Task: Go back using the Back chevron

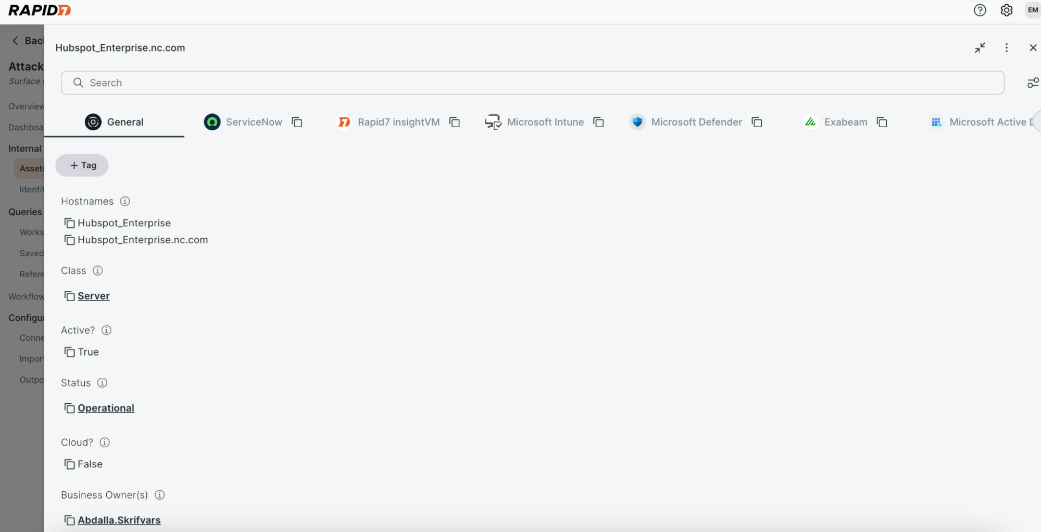Action: 16,41
